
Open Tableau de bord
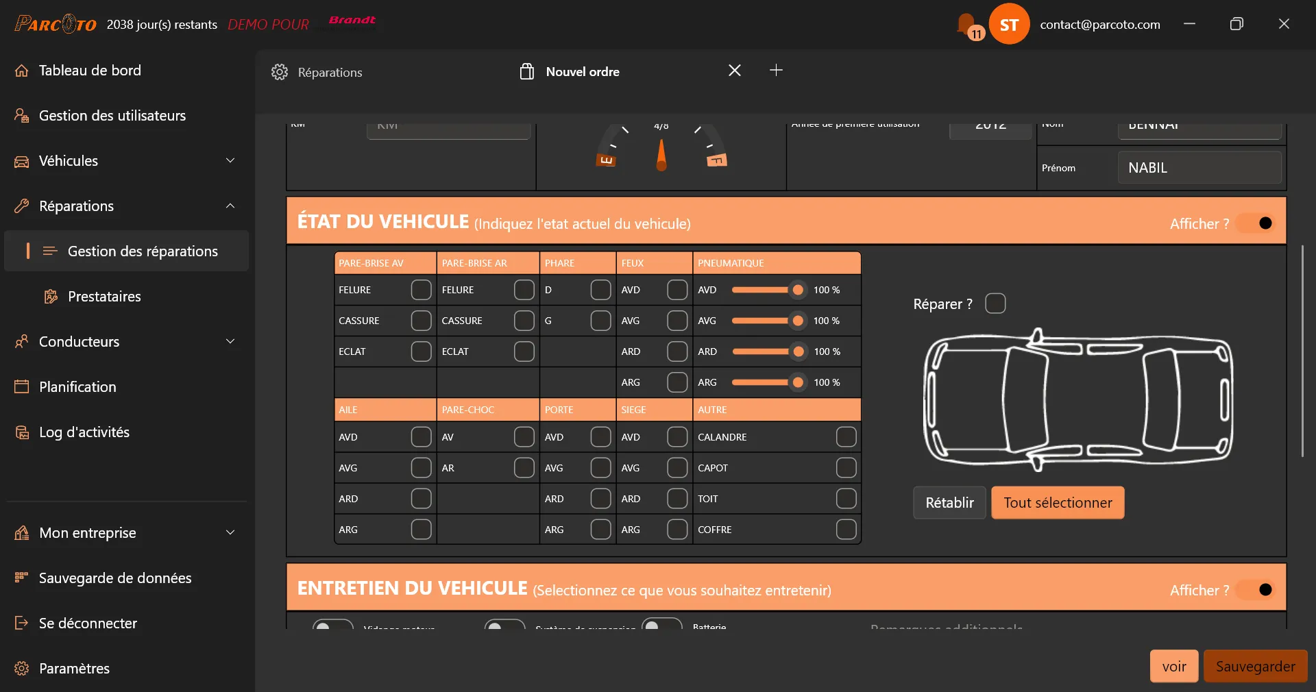[127, 71]
